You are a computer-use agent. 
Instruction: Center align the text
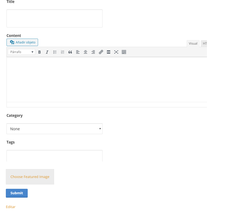[x=85, y=52]
